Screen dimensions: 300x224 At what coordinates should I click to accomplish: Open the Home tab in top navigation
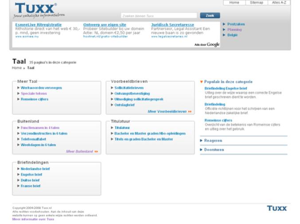(234, 3)
